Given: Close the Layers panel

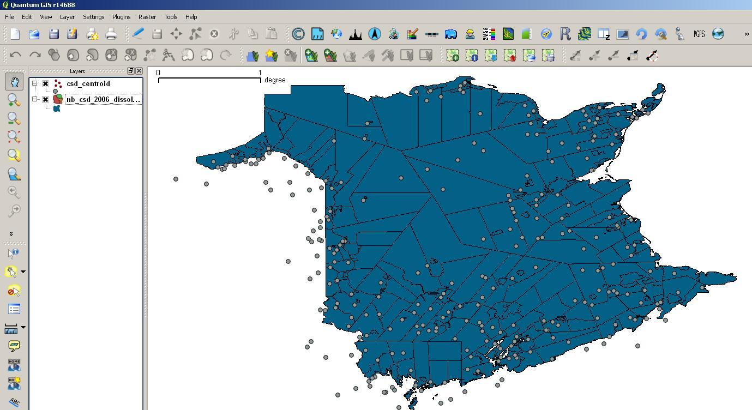Looking at the screenshot, I should pyautogui.click(x=139, y=71).
